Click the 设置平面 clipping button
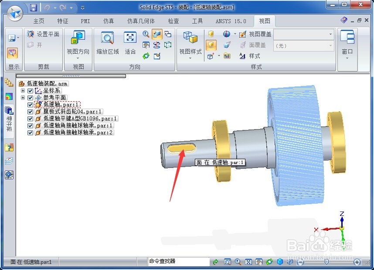The image size is (374, 270). tap(43, 34)
